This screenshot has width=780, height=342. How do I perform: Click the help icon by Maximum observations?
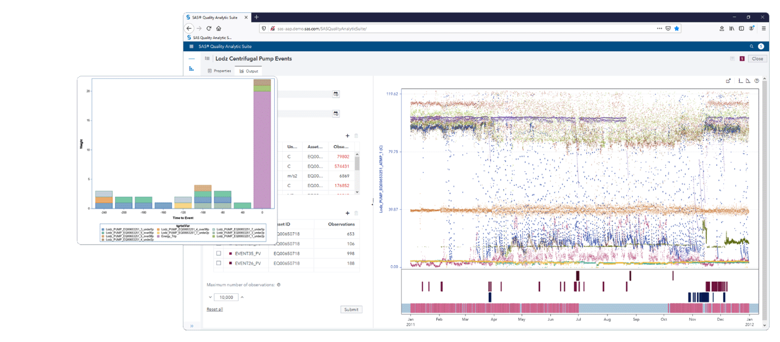(278, 285)
